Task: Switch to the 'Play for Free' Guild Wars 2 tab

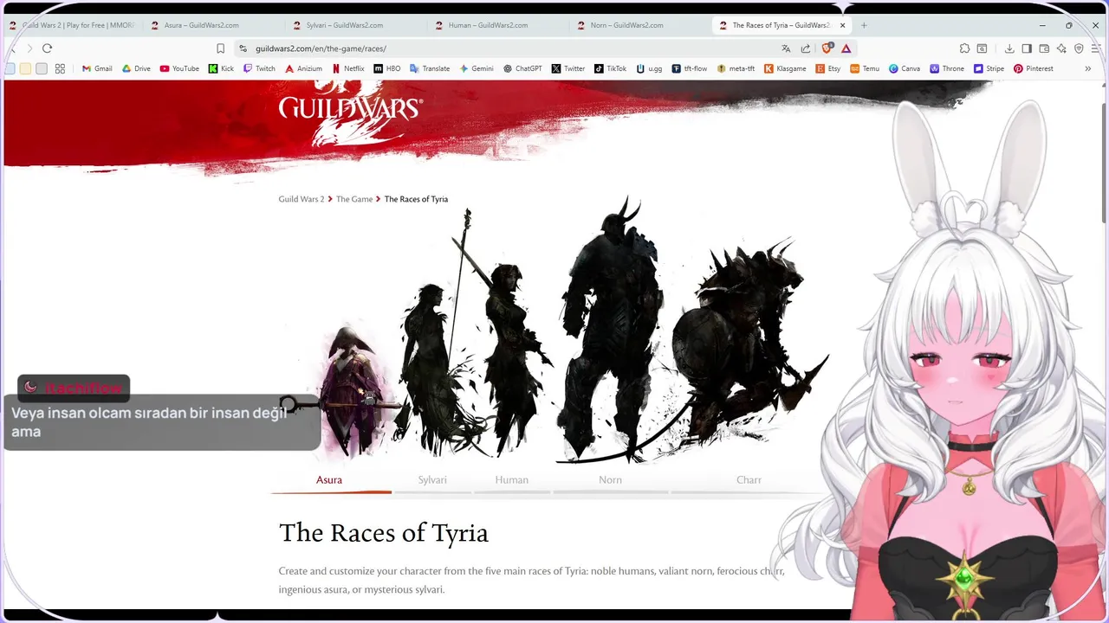Action: coord(72,25)
